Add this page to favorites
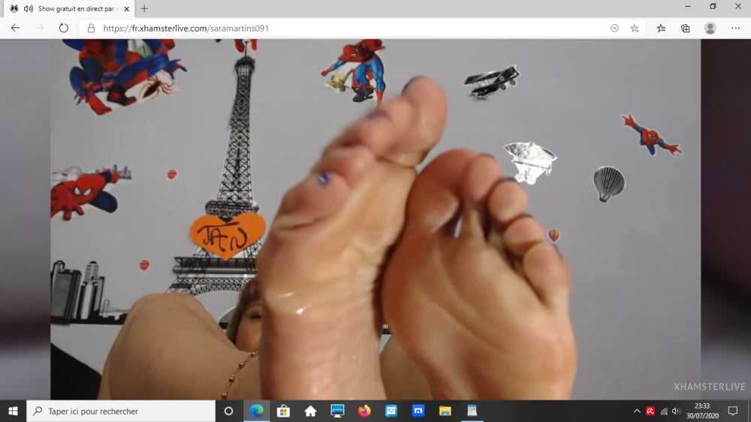This screenshot has height=422, width=751. pyautogui.click(x=635, y=29)
